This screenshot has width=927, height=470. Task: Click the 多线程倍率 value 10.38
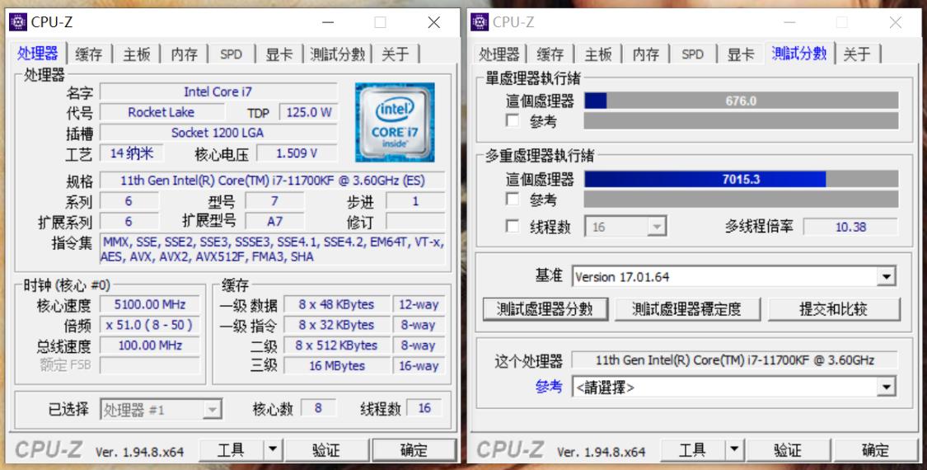(x=850, y=227)
